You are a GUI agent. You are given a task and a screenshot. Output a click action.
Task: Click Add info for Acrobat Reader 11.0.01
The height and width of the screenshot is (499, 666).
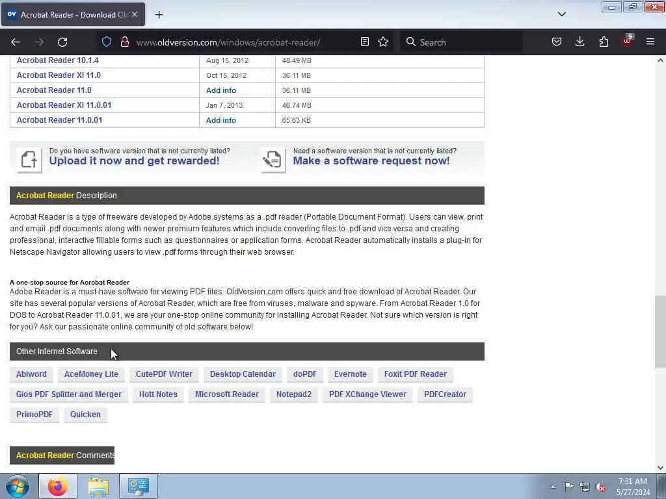click(x=221, y=120)
